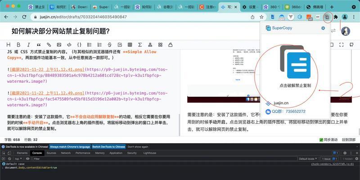Apply strikethrough formatting in editor toolbar
Screen dimensions: 360x180
tap(109, 45)
